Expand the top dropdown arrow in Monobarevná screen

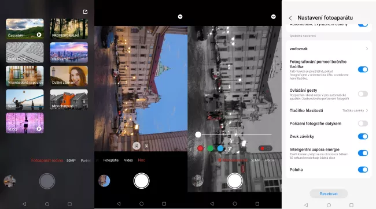274,17
